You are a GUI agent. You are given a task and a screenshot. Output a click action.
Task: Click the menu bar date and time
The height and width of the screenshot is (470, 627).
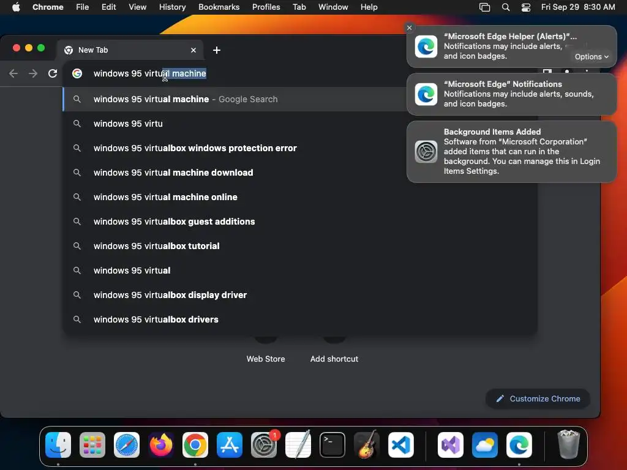tap(578, 7)
